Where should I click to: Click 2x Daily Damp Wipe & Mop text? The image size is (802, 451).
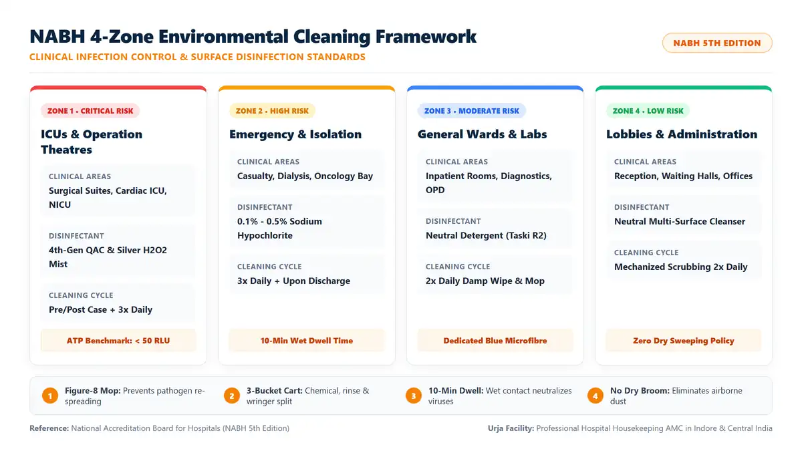coord(485,281)
